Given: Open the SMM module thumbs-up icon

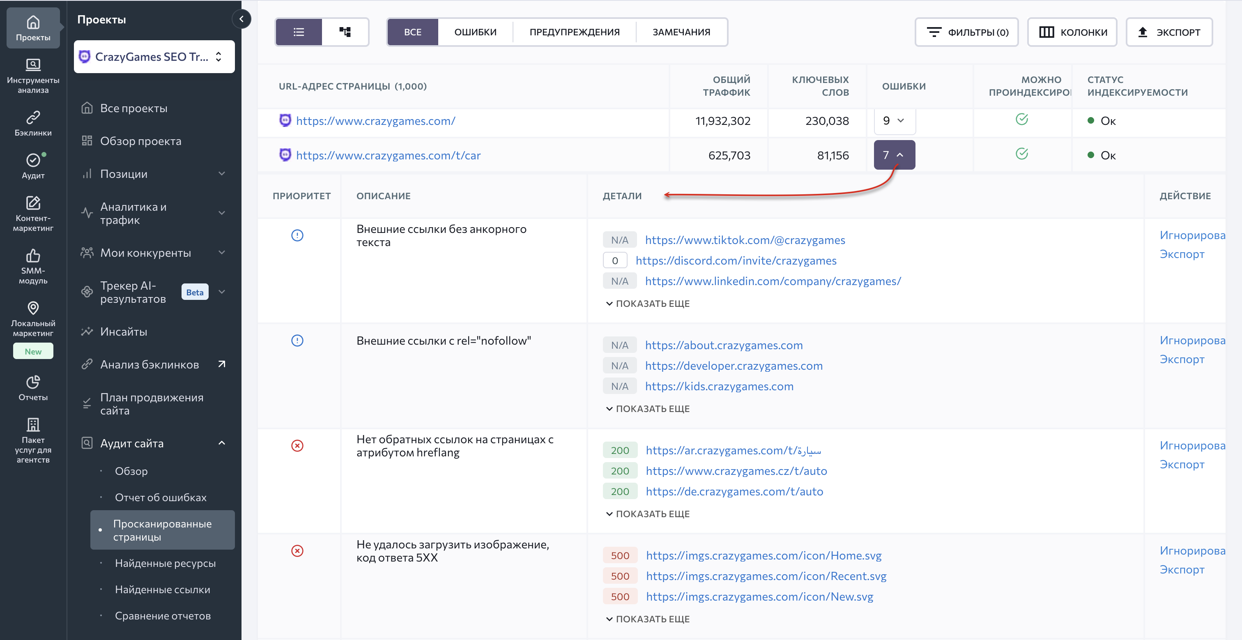Looking at the screenshot, I should tap(33, 255).
